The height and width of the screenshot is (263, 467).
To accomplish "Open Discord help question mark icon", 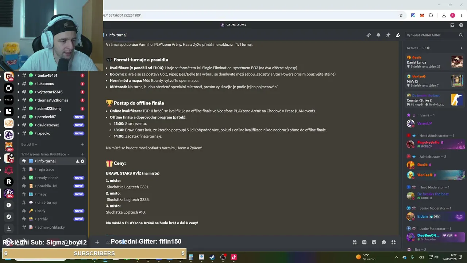I will pos(461,25).
